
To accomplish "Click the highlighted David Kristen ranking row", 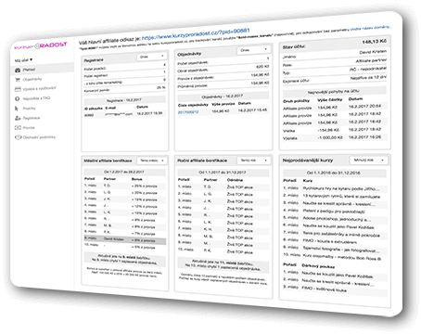I will point(125,239).
